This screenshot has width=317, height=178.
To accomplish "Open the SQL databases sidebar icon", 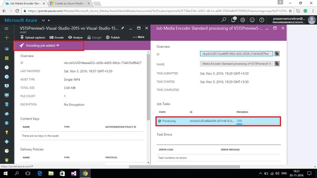I will click(7, 105).
